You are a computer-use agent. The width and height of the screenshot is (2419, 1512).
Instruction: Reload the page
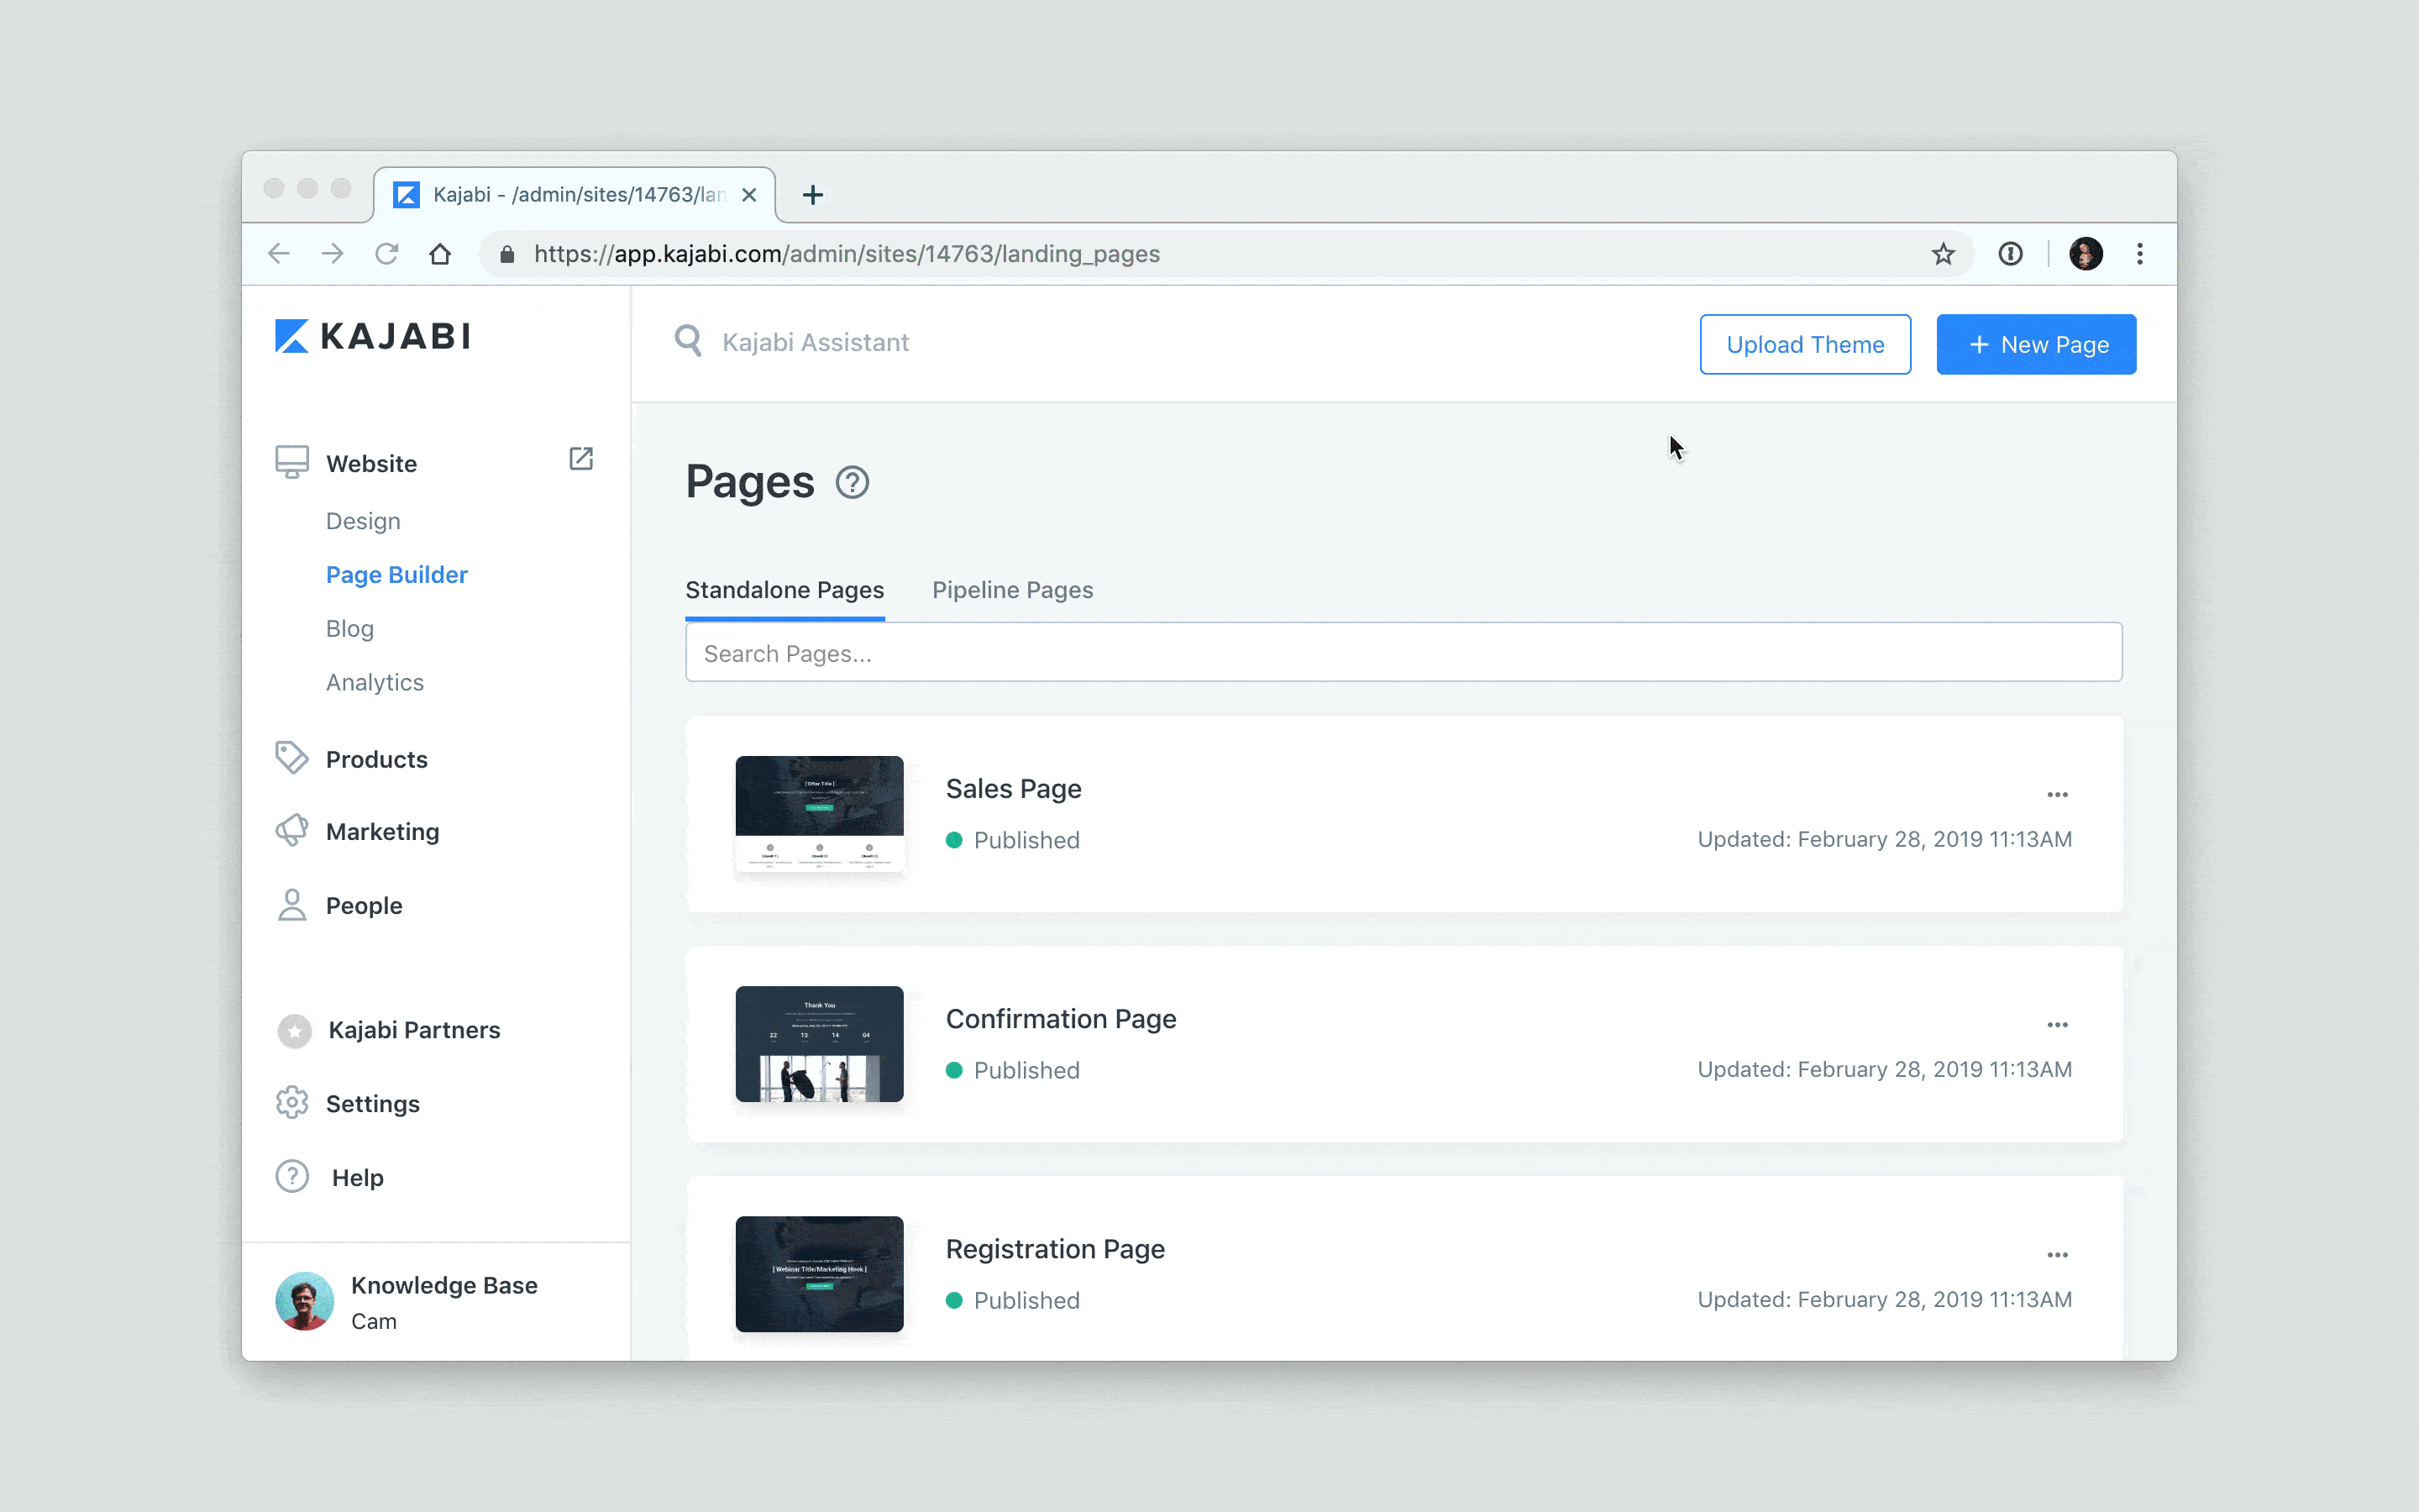tap(387, 254)
